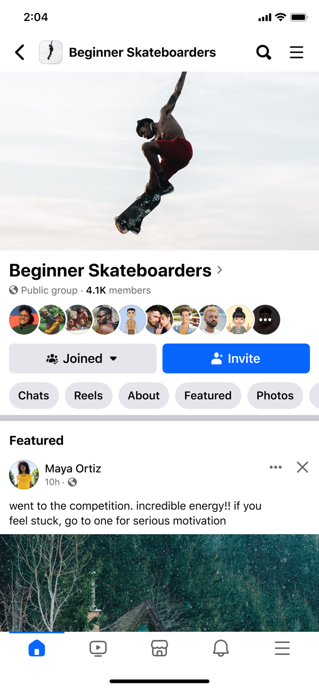Viewport: 319px width, 690px height.
Task: Switch to the Photos tab
Action: (275, 396)
